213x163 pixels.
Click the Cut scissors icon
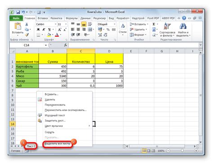[27, 24]
